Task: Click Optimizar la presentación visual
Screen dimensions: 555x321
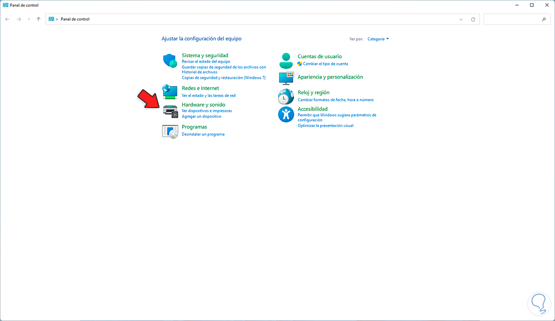Action: [x=326, y=126]
